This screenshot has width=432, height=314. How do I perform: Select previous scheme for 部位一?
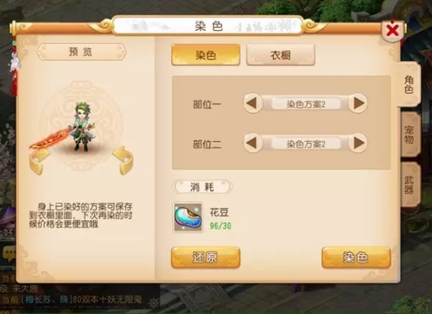[x=253, y=103]
